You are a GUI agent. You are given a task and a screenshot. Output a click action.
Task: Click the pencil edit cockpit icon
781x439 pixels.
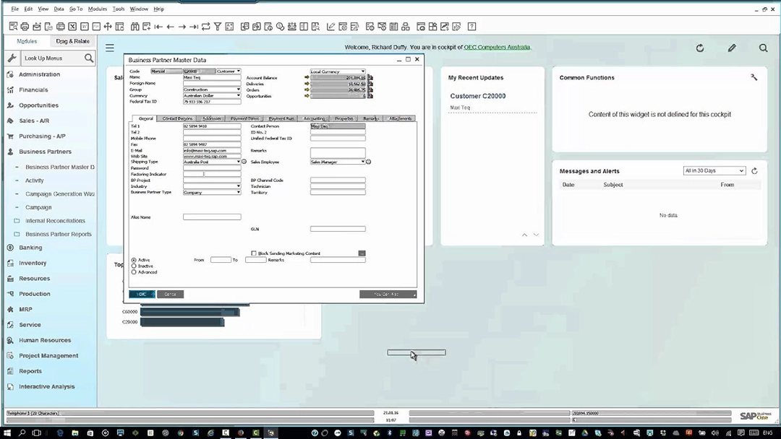coord(732,48)
